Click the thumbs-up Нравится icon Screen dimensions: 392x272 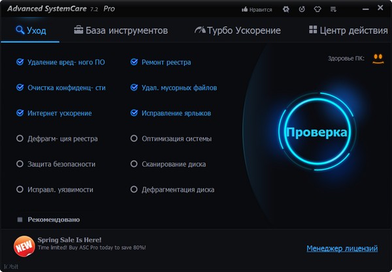(244, 9)
